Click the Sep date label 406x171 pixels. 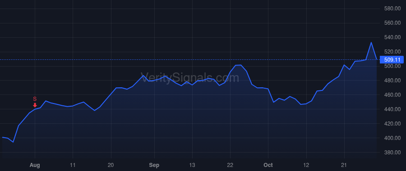154,165
